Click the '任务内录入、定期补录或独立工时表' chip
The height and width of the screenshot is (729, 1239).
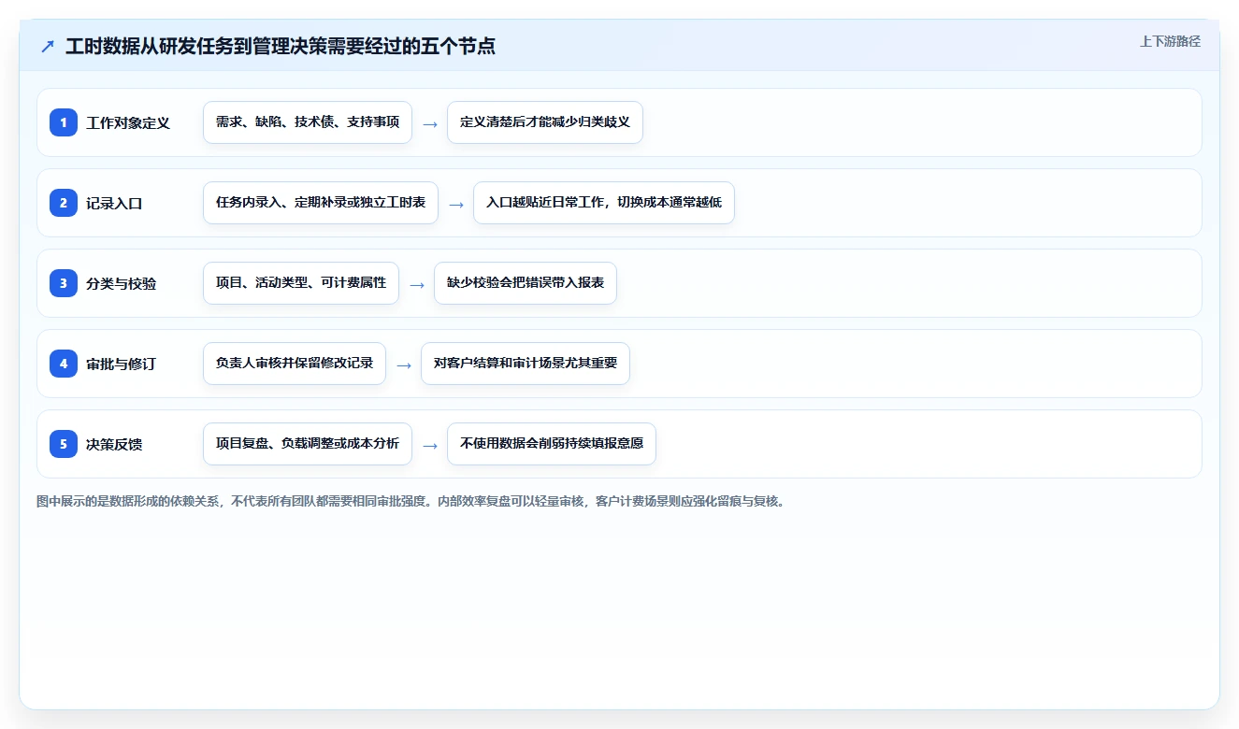[x=321, y=203]
